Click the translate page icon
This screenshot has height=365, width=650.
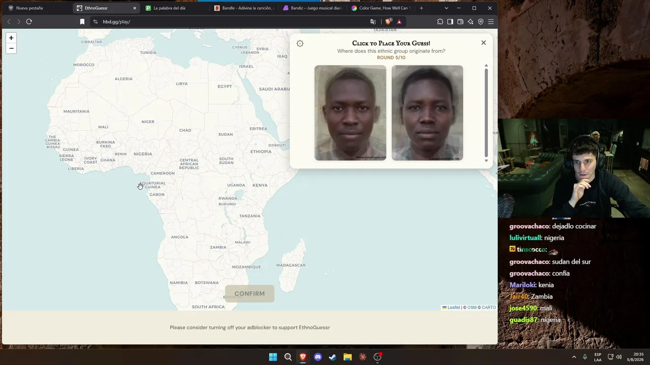(x=373, y=22)
